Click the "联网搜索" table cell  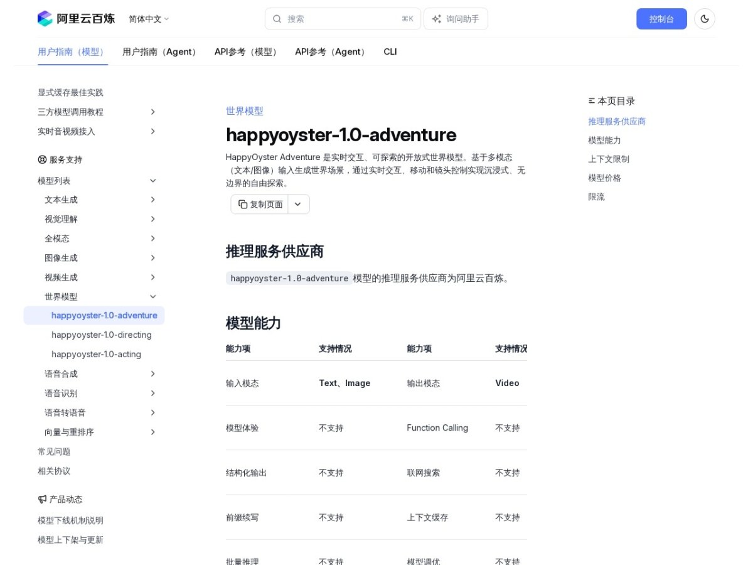pos(423,473)
